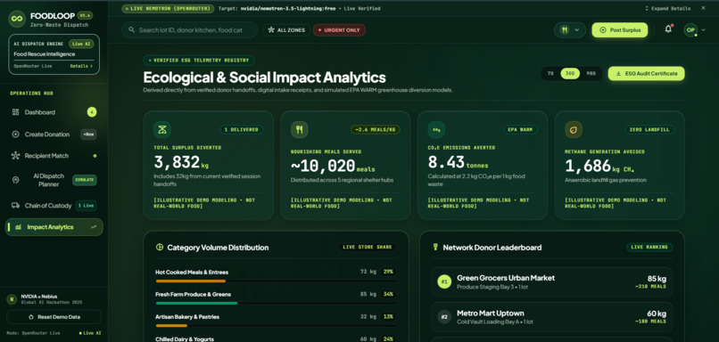Click the ~10,020 meals value
The image size is (719, 342).
[x=333, y=166]
